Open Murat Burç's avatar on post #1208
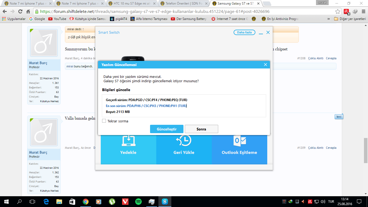The image size is (368, 207). (44, 43)
